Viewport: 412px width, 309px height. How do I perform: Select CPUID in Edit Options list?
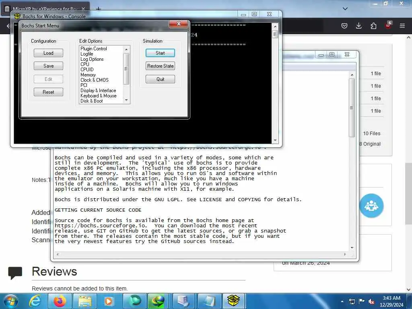pos(87,70)
